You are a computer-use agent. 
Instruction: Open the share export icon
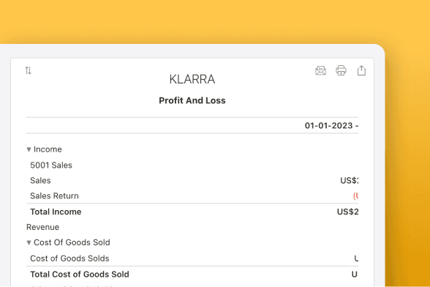361,70
